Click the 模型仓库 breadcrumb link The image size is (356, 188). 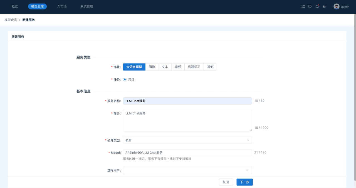[x=11, y=20]
